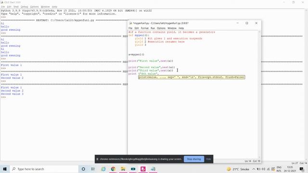
Task: Open the pink app icon on taskbar
Action: point(143,169)
